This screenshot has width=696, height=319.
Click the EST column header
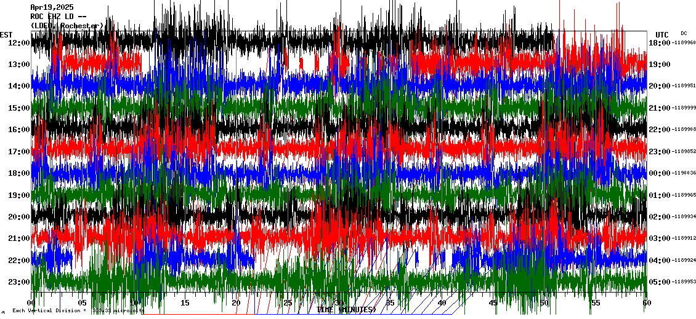pos(6,35)
